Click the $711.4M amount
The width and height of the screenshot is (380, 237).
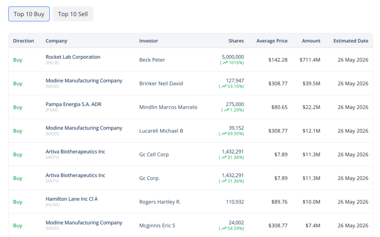coord(310,60)
